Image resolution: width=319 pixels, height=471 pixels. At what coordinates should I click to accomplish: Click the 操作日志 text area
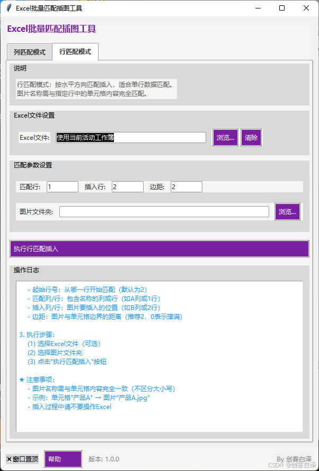(159, 357)
